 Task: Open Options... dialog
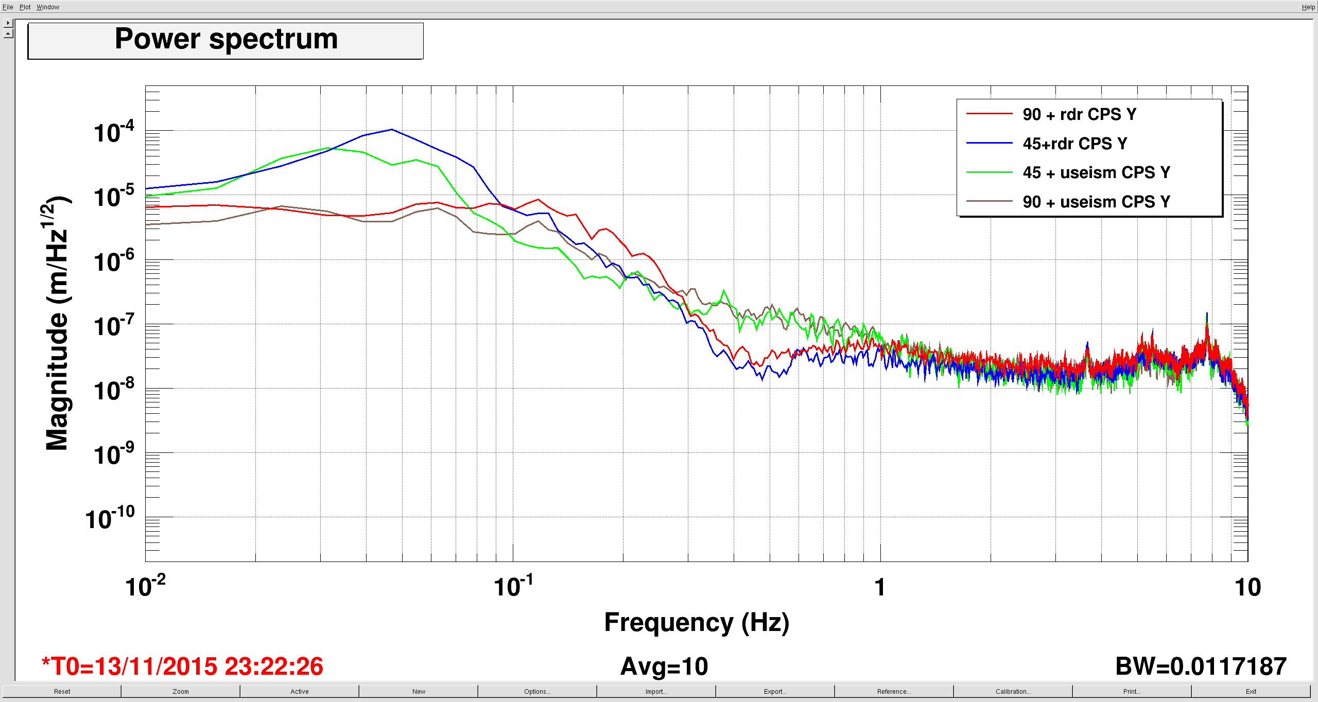click(537, 691)
